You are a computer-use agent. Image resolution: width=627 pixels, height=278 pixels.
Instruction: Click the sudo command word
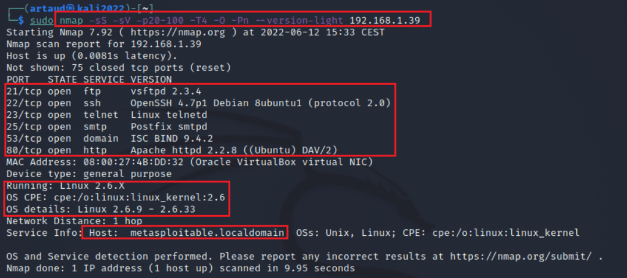point(41,20)
